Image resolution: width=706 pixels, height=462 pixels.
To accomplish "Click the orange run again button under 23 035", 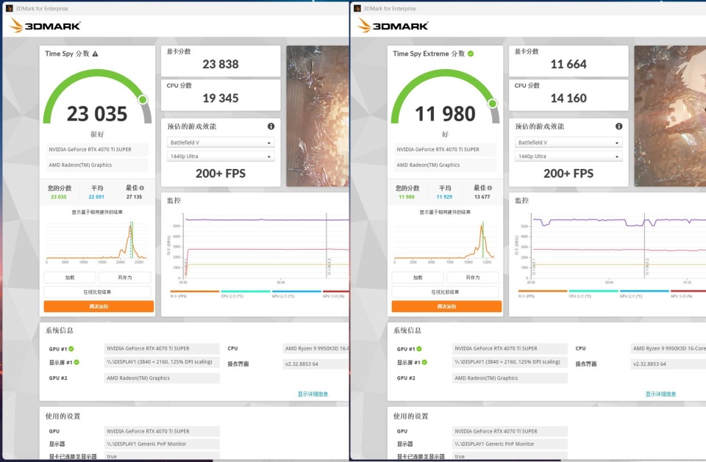I will [x=99, y=306].
